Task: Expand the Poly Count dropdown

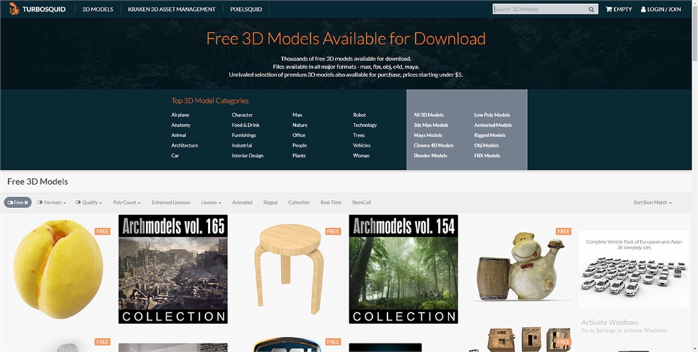Action: coord(127,203)
